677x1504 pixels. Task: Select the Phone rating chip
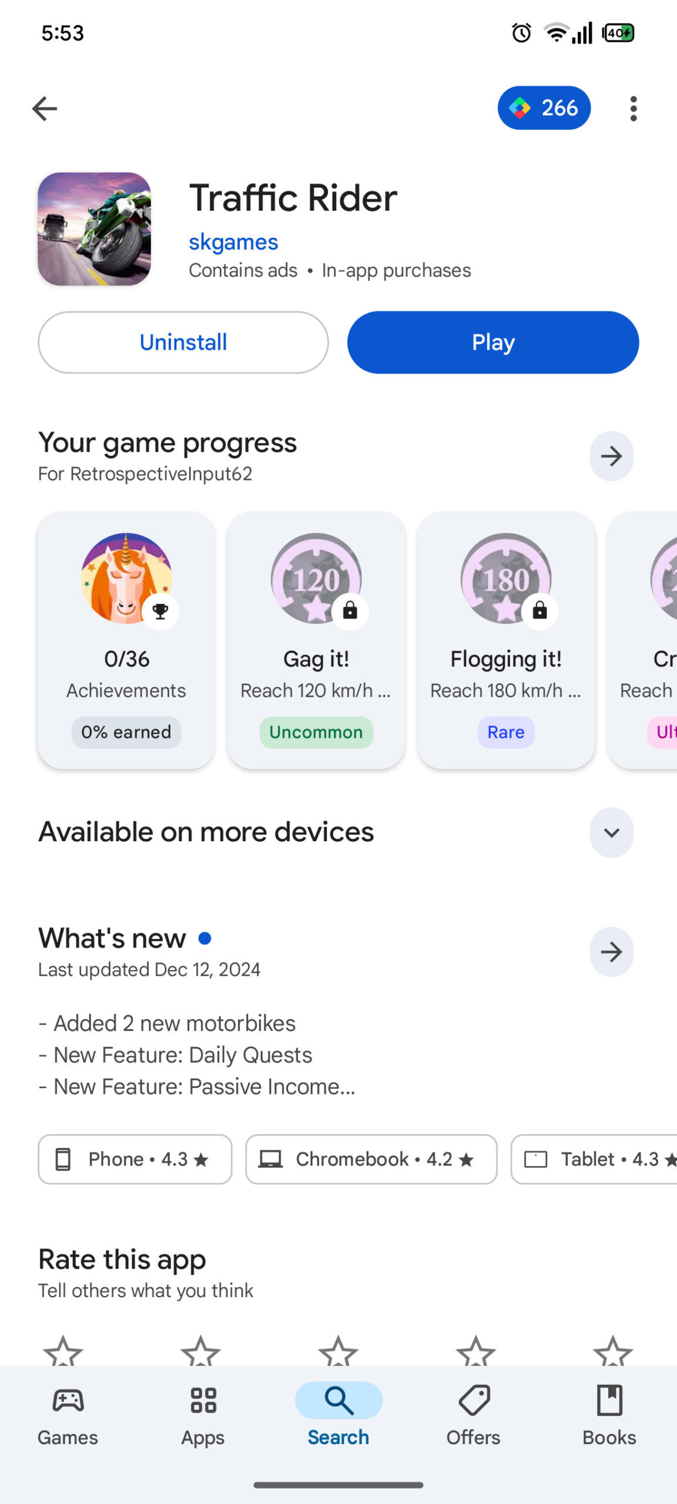pos(135,1159)
